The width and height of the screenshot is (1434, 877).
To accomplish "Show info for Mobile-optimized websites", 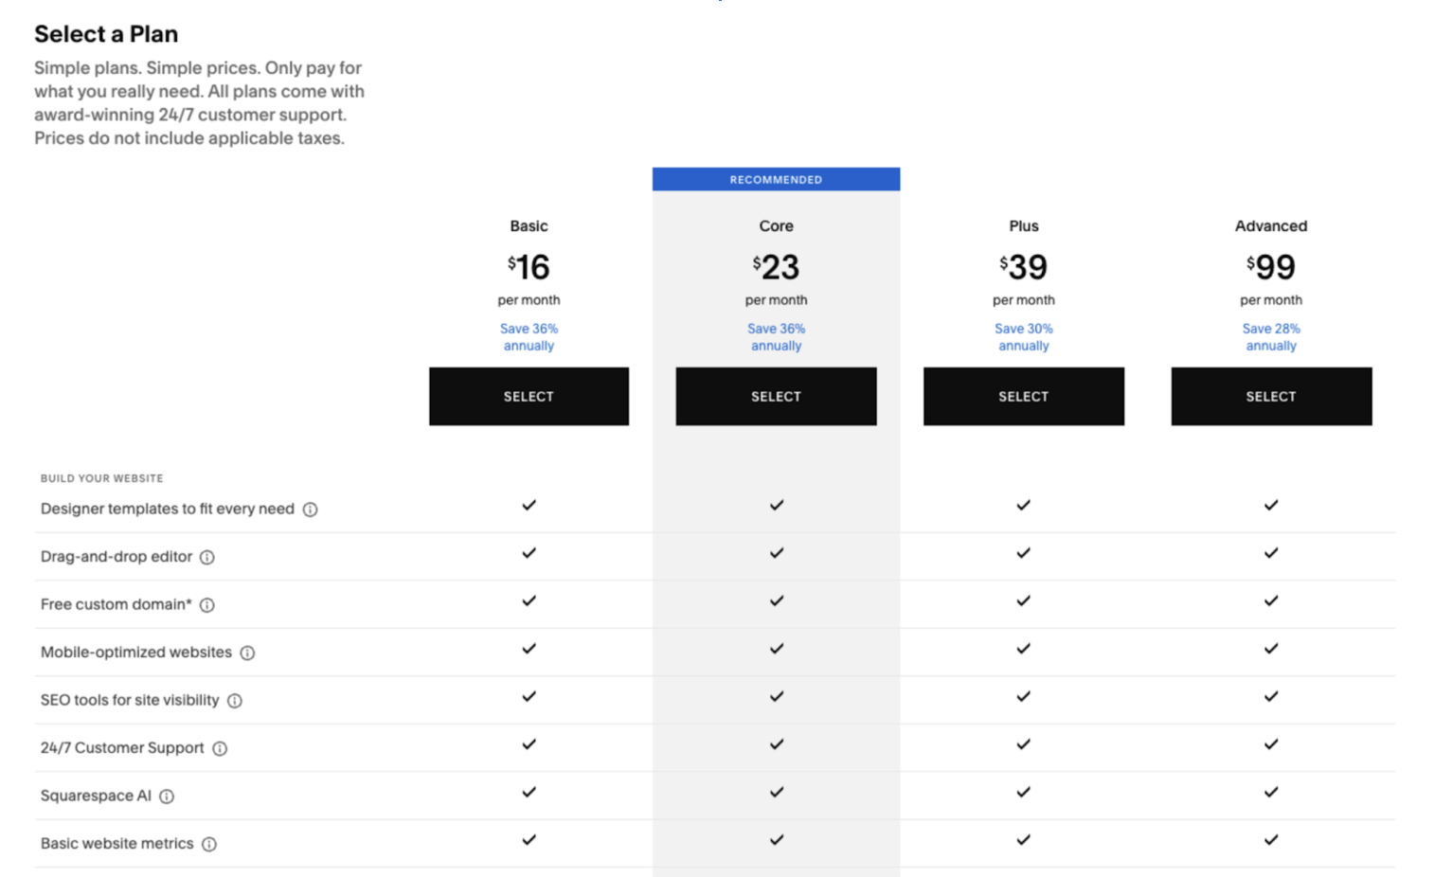I will [x=247, y=653].
